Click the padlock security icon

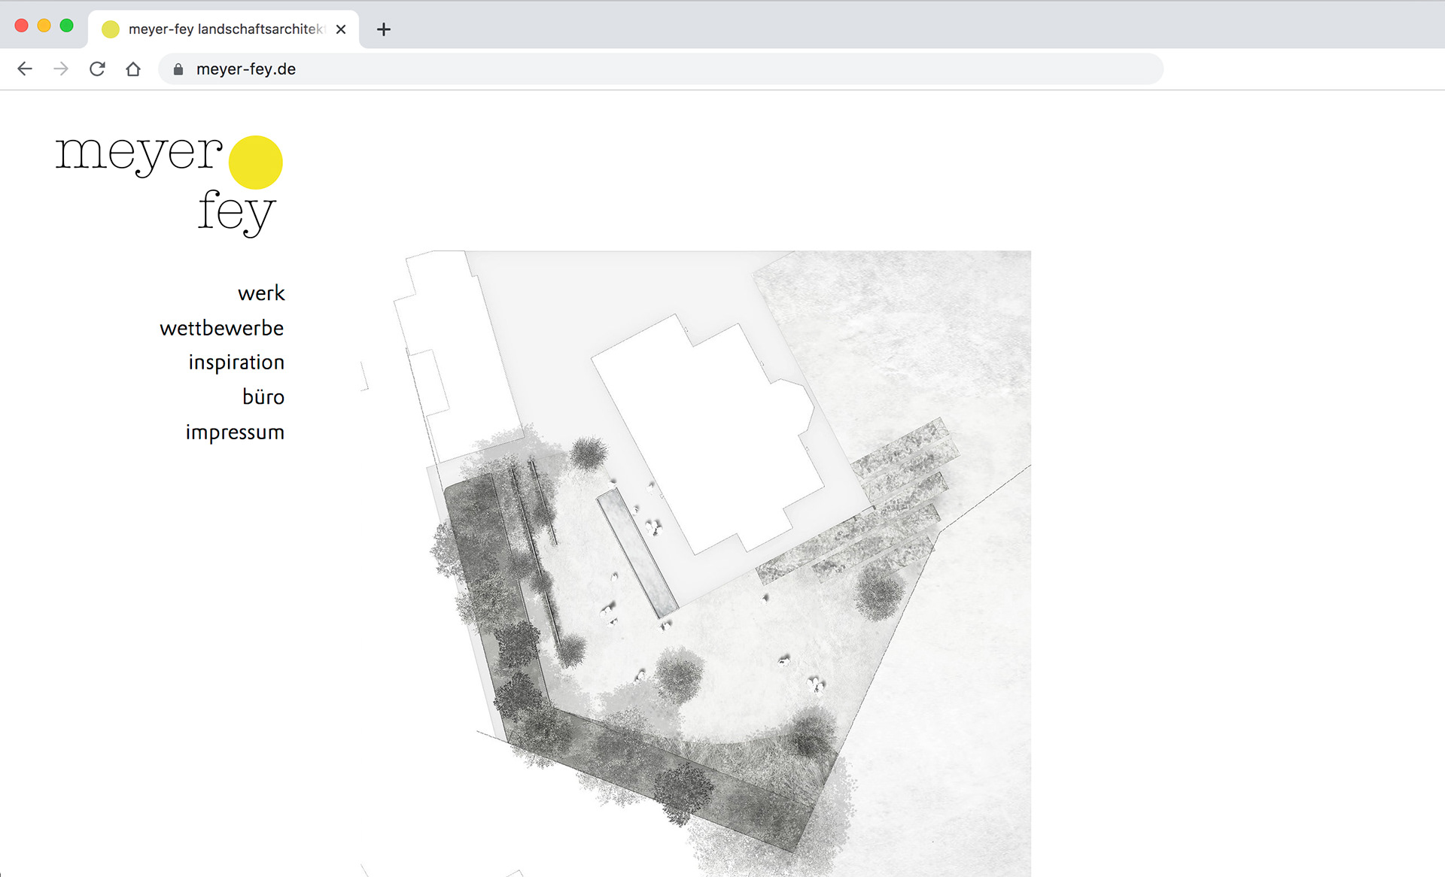pyautogui.click(x=178, y=69)
